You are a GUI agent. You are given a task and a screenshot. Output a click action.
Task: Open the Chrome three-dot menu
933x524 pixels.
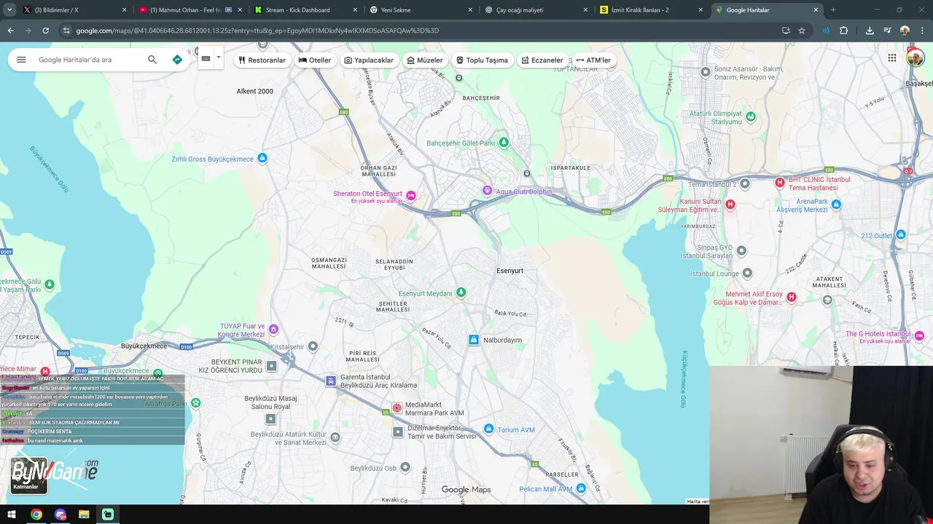click(922, 31)
